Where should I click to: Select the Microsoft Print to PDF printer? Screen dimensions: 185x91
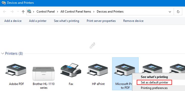click(125, 74)
